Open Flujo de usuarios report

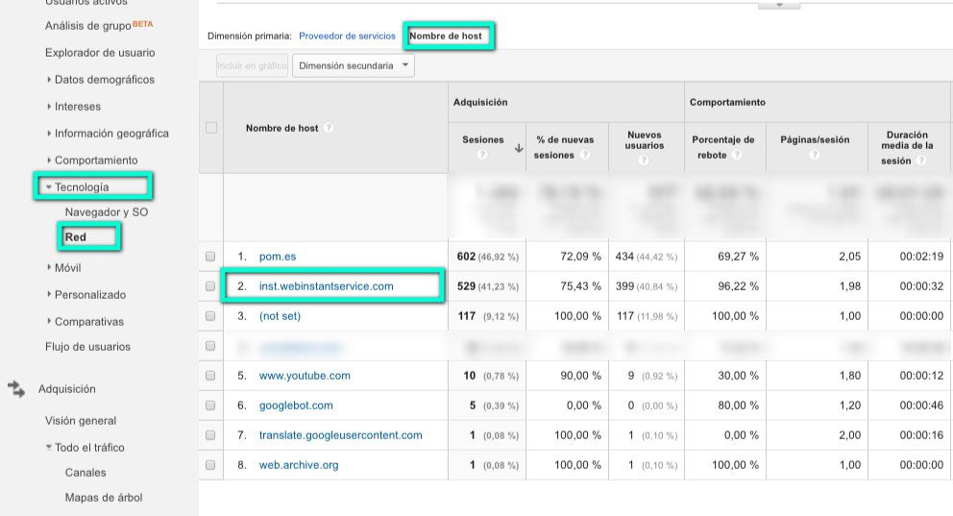click(x=87, y=347)
